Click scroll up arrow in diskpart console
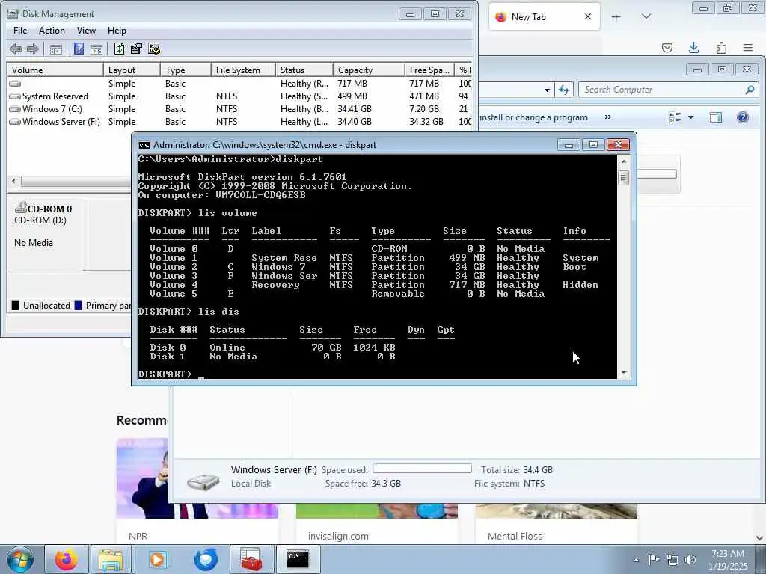 click(x=623, y=161)
